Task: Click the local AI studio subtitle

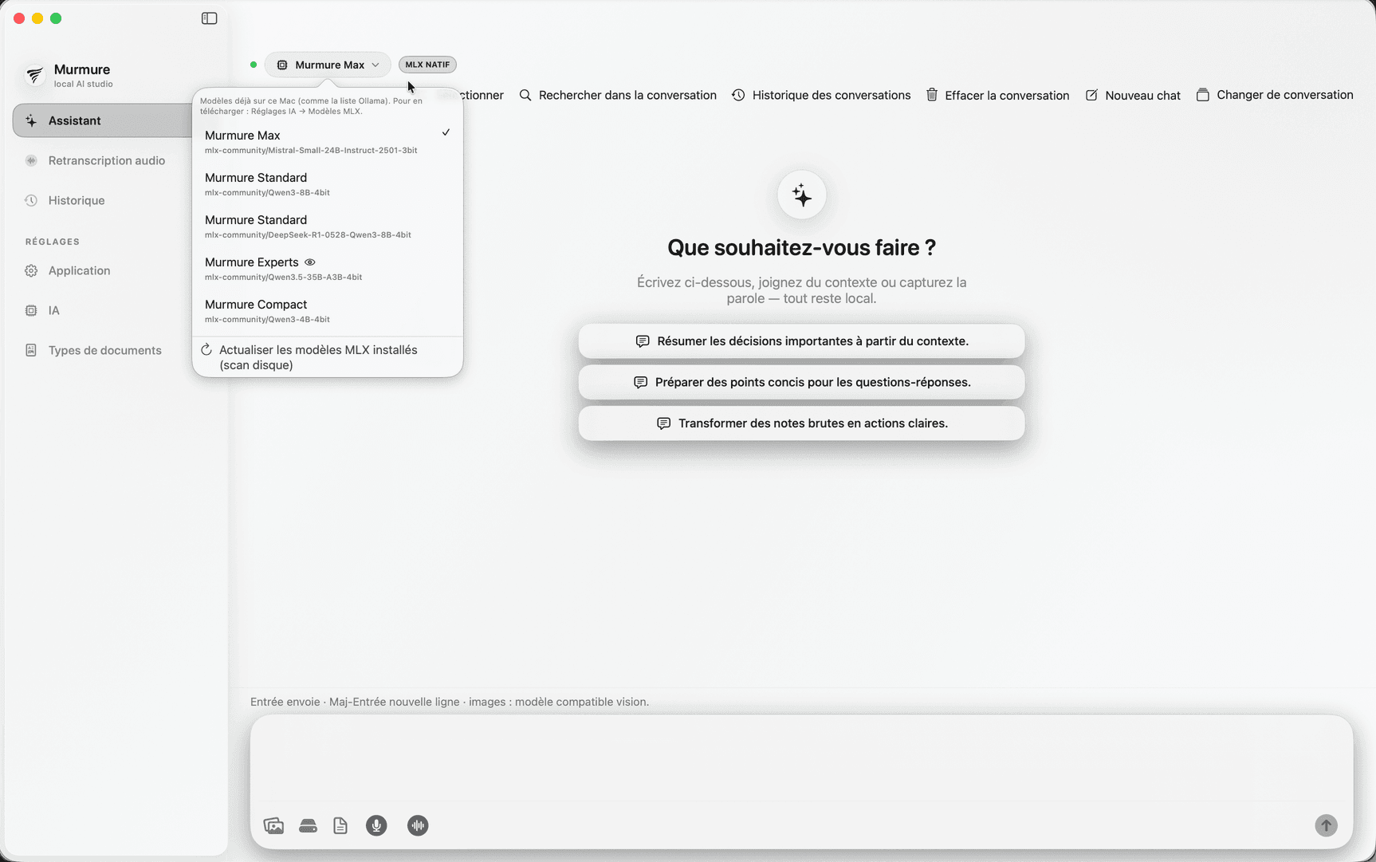Action: coord(84,84)
